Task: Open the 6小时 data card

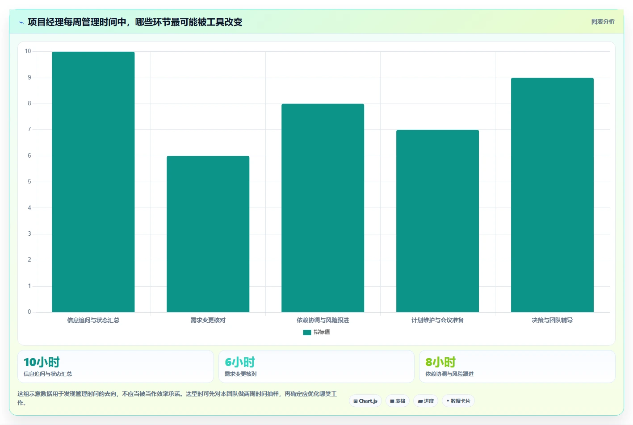Action: tap(316, 367)
